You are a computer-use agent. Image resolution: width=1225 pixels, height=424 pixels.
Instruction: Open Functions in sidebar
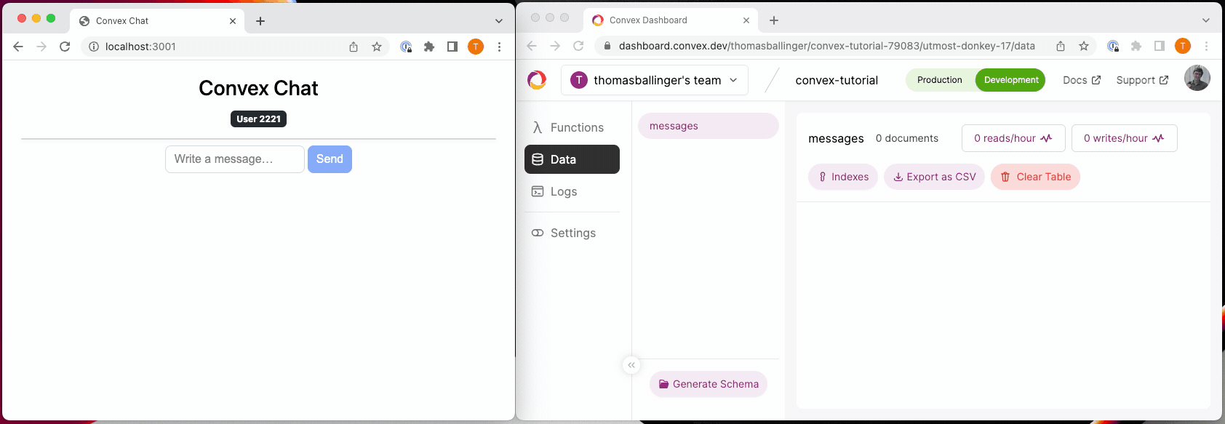[x=572, y=127]
